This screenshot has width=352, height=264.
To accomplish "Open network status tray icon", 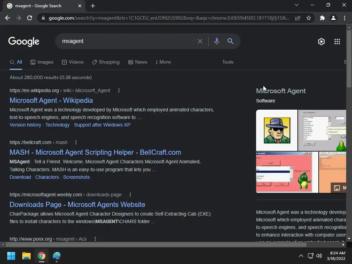I will click(x=310, y=256).
